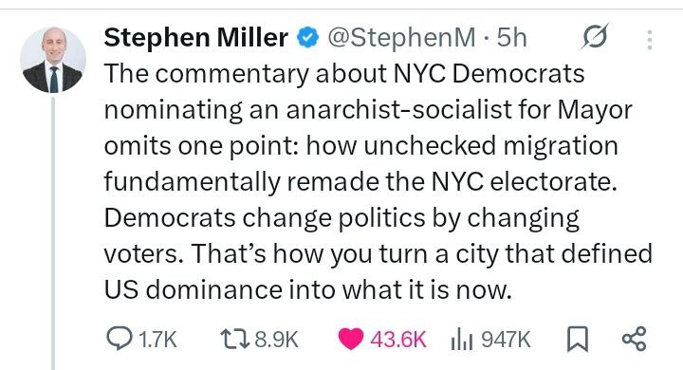Bookmark this tweet with the bookmark icon
The height and width of the screenshot is (370, 683).
tap(577, 339)
